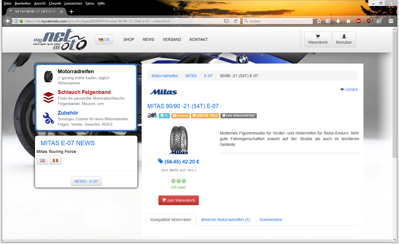Click the WINTER / M&S badge
This screenshot has width=399, height=244.
coord(205,115)
